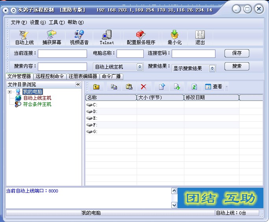Select drive D: in file list

click(92, 111)
